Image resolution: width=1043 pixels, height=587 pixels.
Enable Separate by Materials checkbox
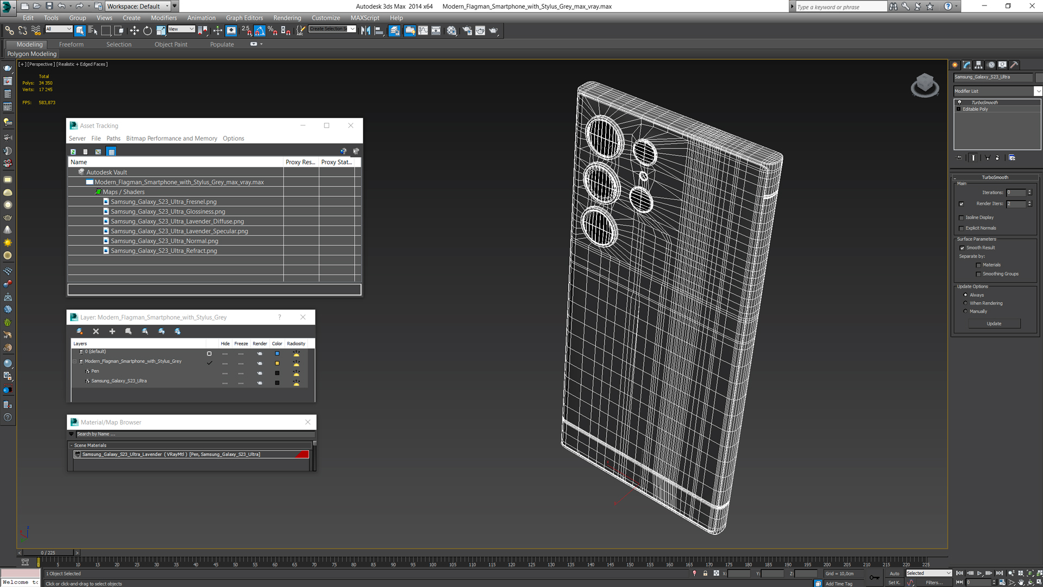pyautogui.click(x=979, y=265)
